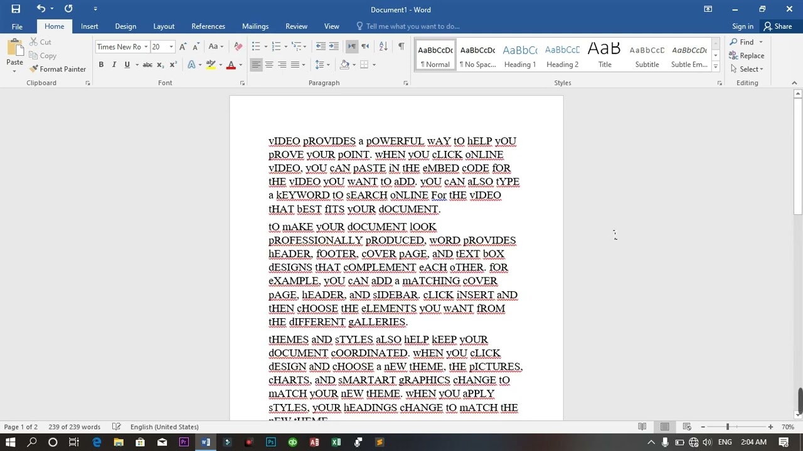Apply subscript formatting

tap(160, 65)
